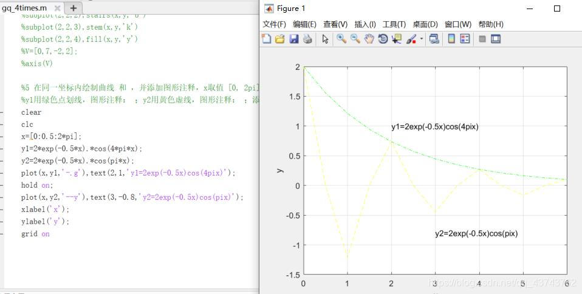Click the ylabel('y'); code line
The image size is (582, 294).
point(46,222)
